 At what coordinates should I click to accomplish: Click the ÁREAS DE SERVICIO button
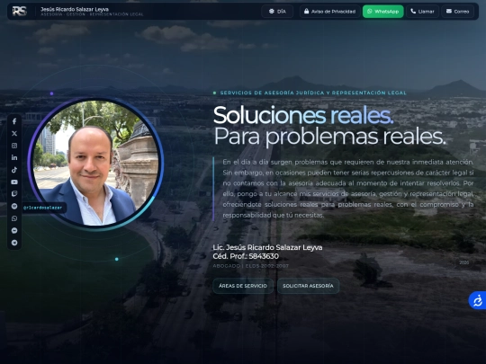243,286
